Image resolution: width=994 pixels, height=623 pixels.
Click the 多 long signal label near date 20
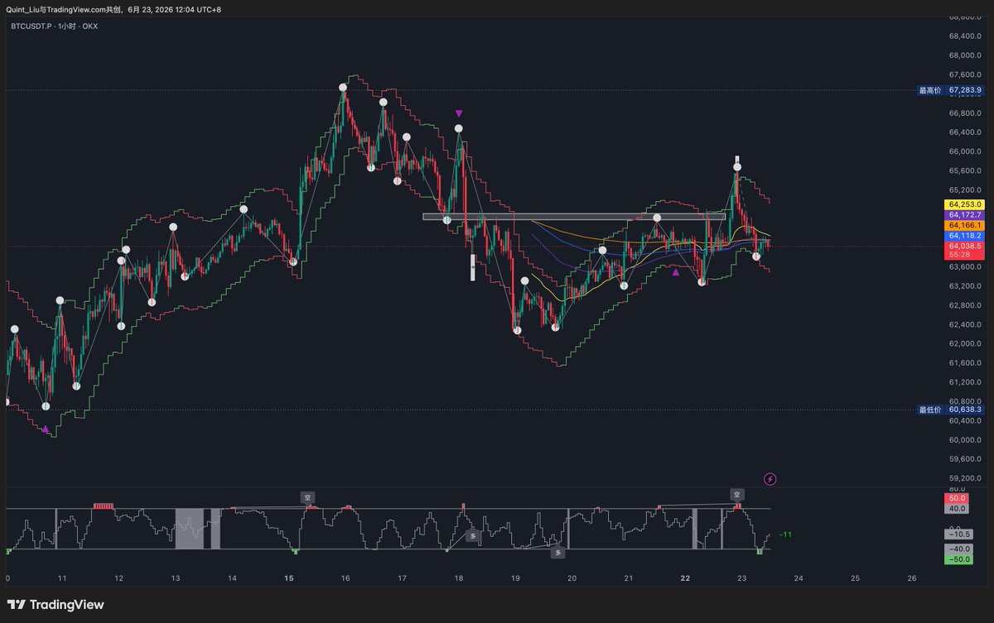point(558,551)
